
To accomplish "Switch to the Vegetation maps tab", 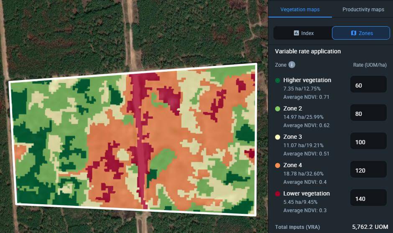I will pos(300,10).
